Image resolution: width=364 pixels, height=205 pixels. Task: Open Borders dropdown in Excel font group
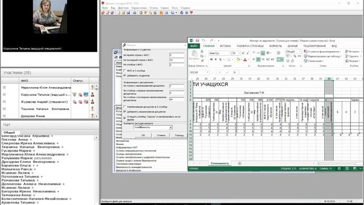coord(233,59)
